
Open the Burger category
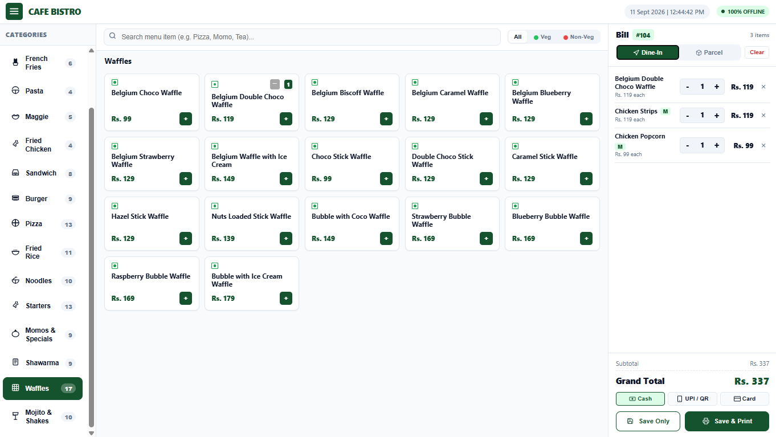click(43, 199)
